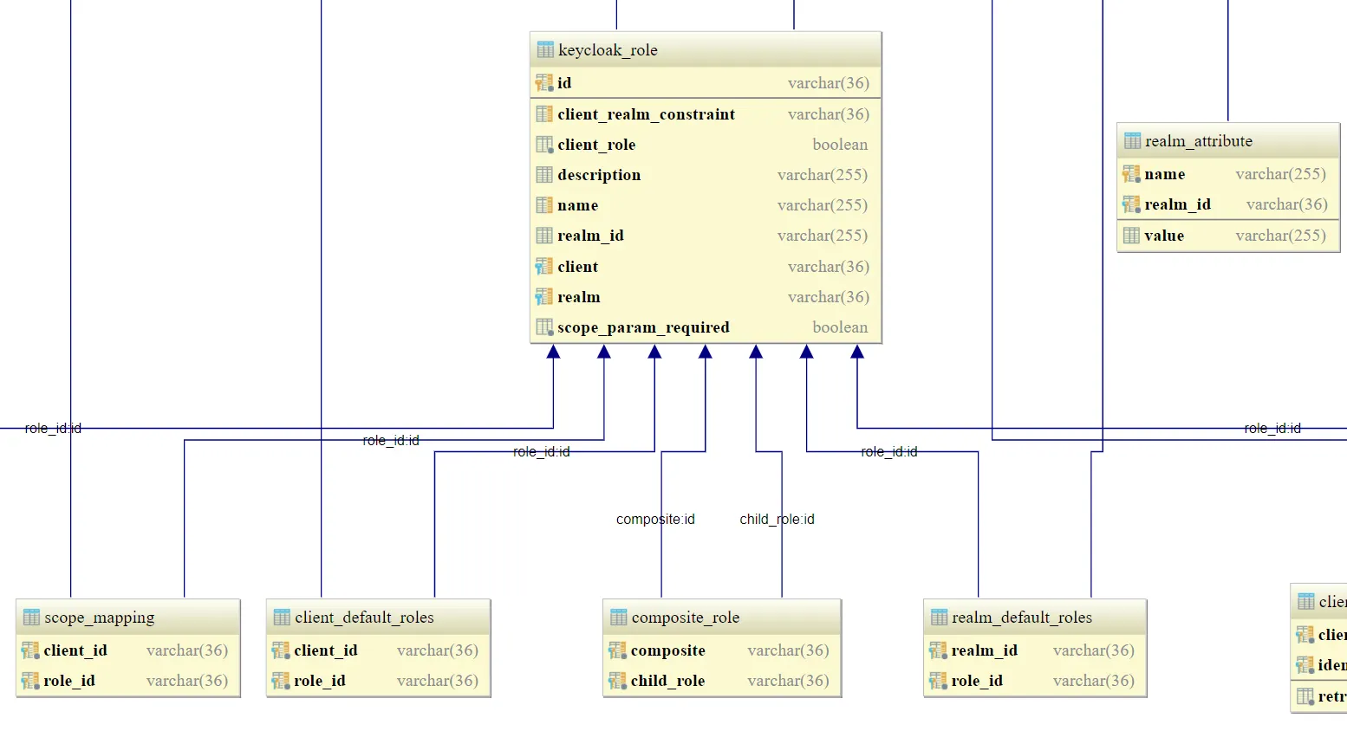
Task: Click the table icon beside composite_role
Action: (618, 617)
